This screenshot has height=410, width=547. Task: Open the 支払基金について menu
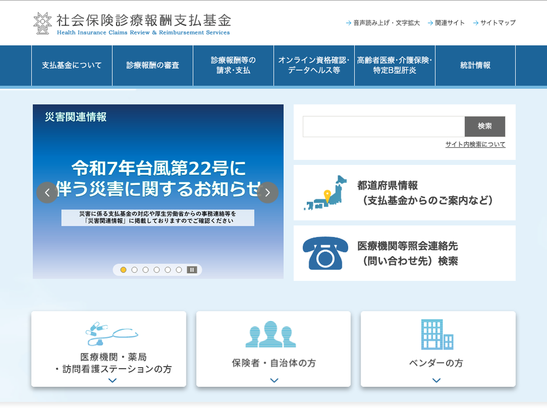point(72,66)
